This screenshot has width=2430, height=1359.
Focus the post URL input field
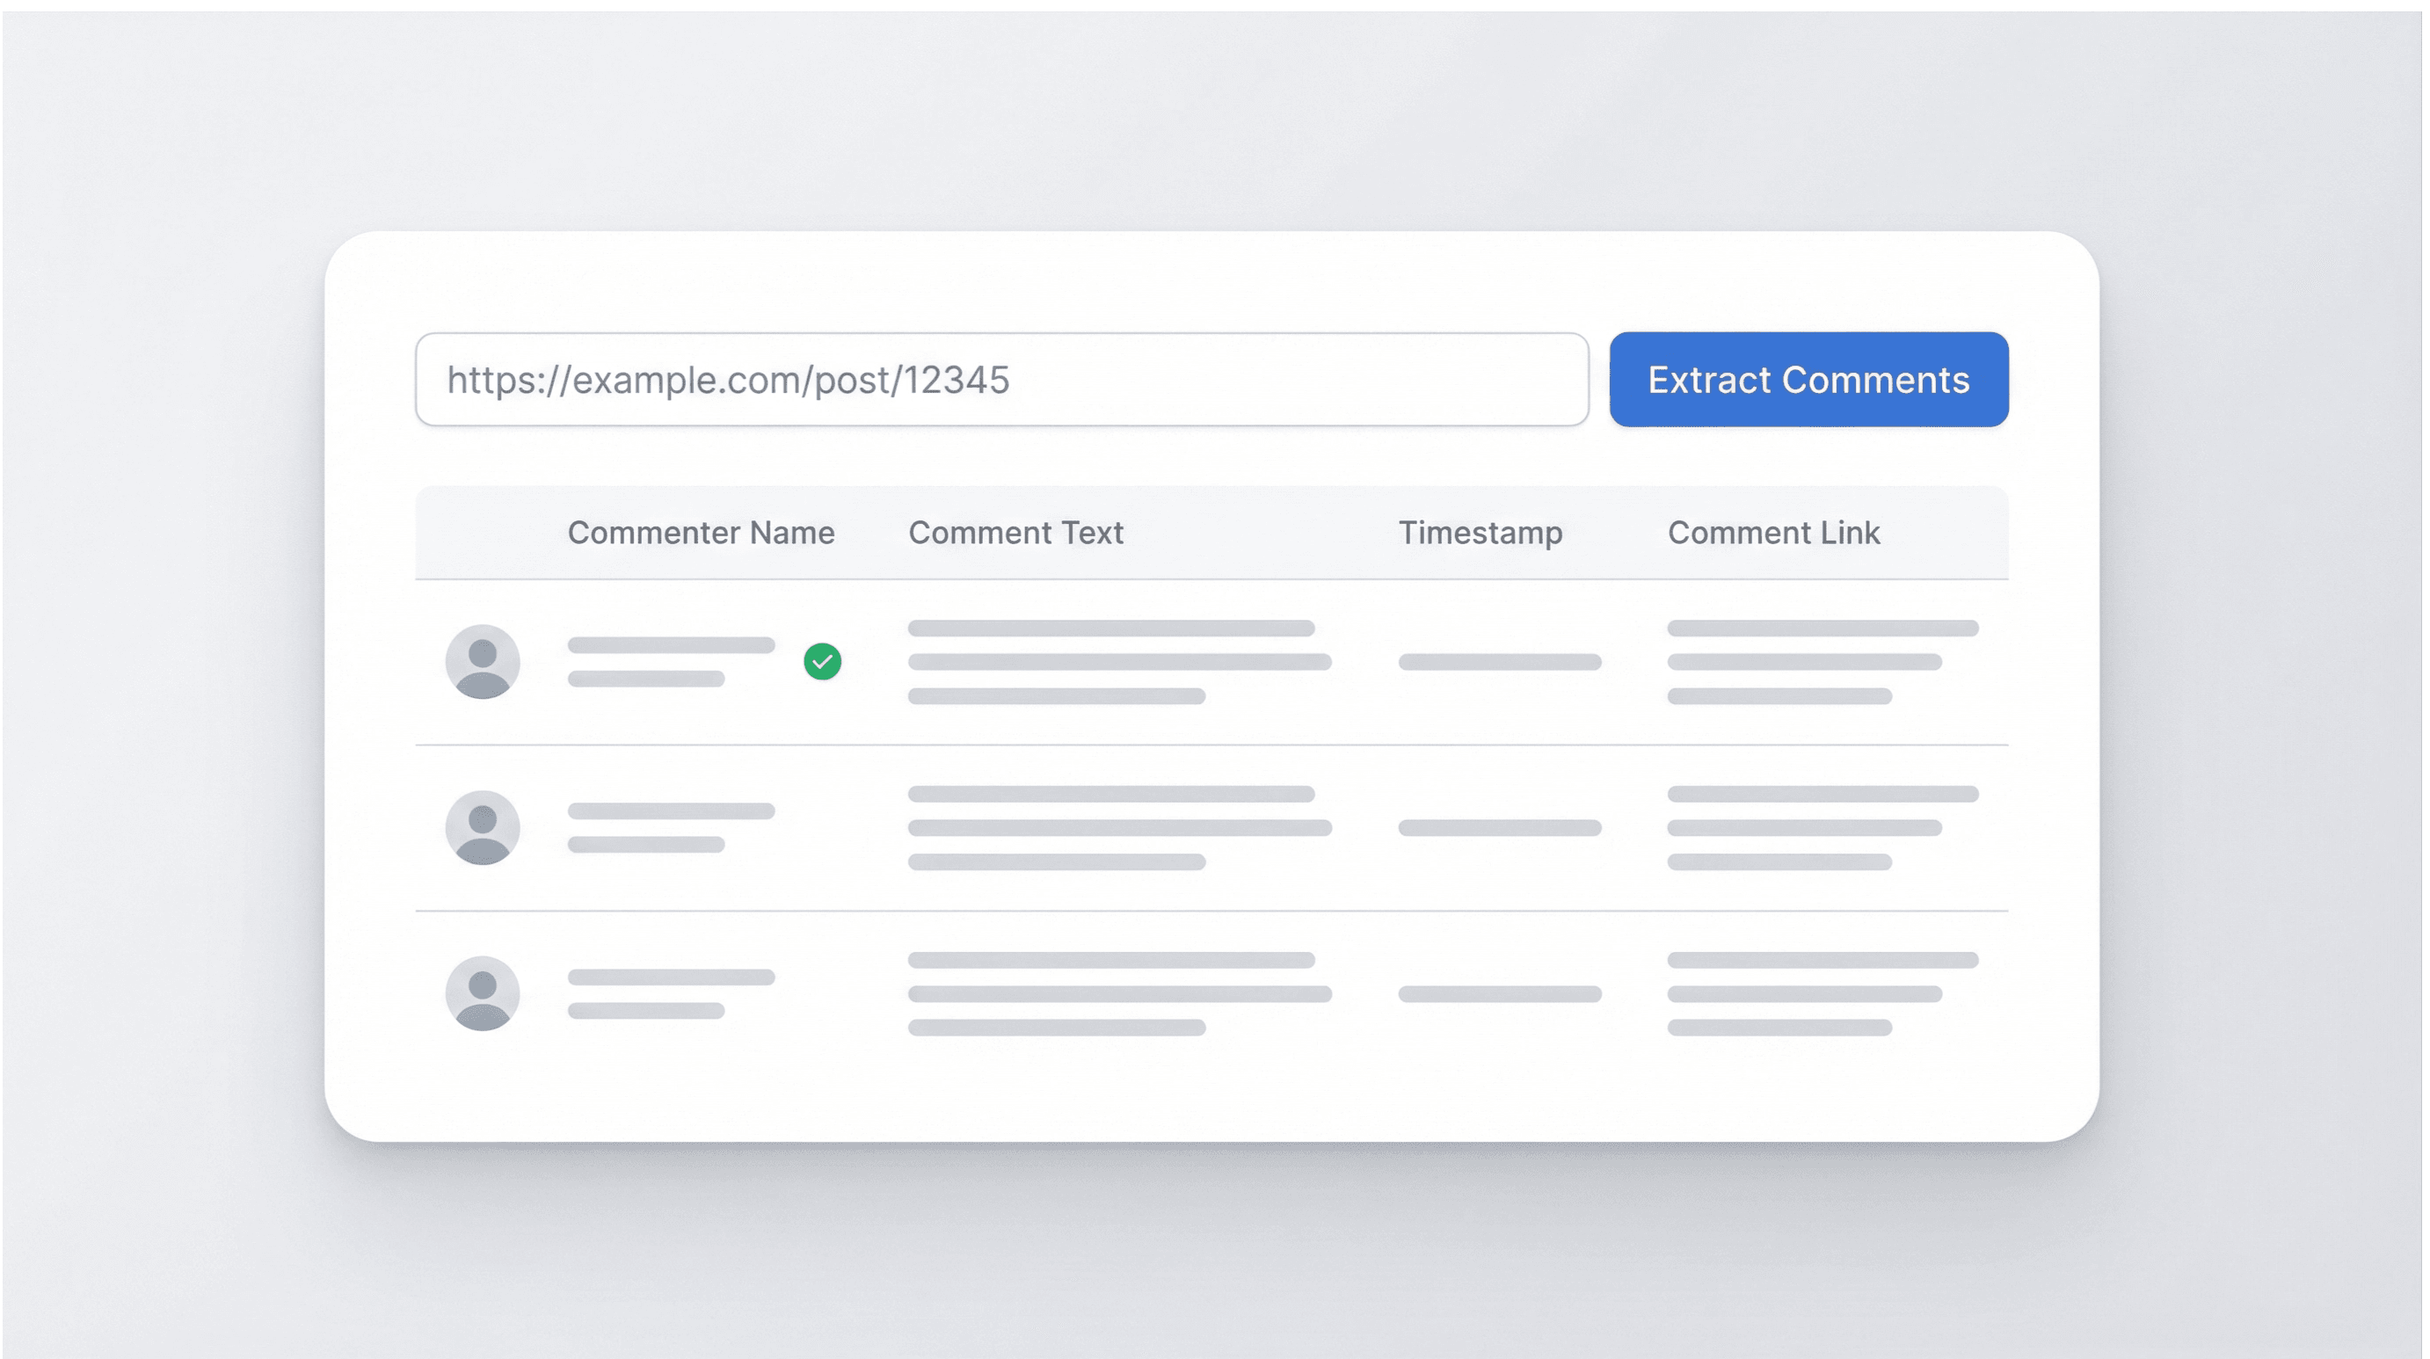point(1002,379)
